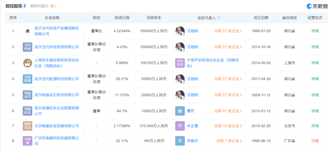
Task: Click 4.52344% investment ratio cell
Action: pyautogui.click(x=122, y=31)
